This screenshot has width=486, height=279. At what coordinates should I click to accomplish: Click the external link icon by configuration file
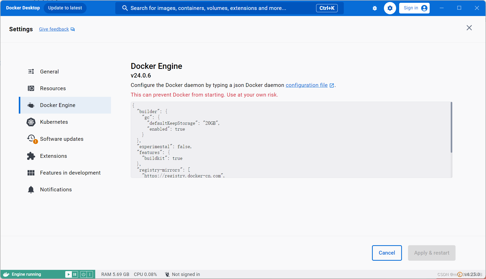[332, 85]
